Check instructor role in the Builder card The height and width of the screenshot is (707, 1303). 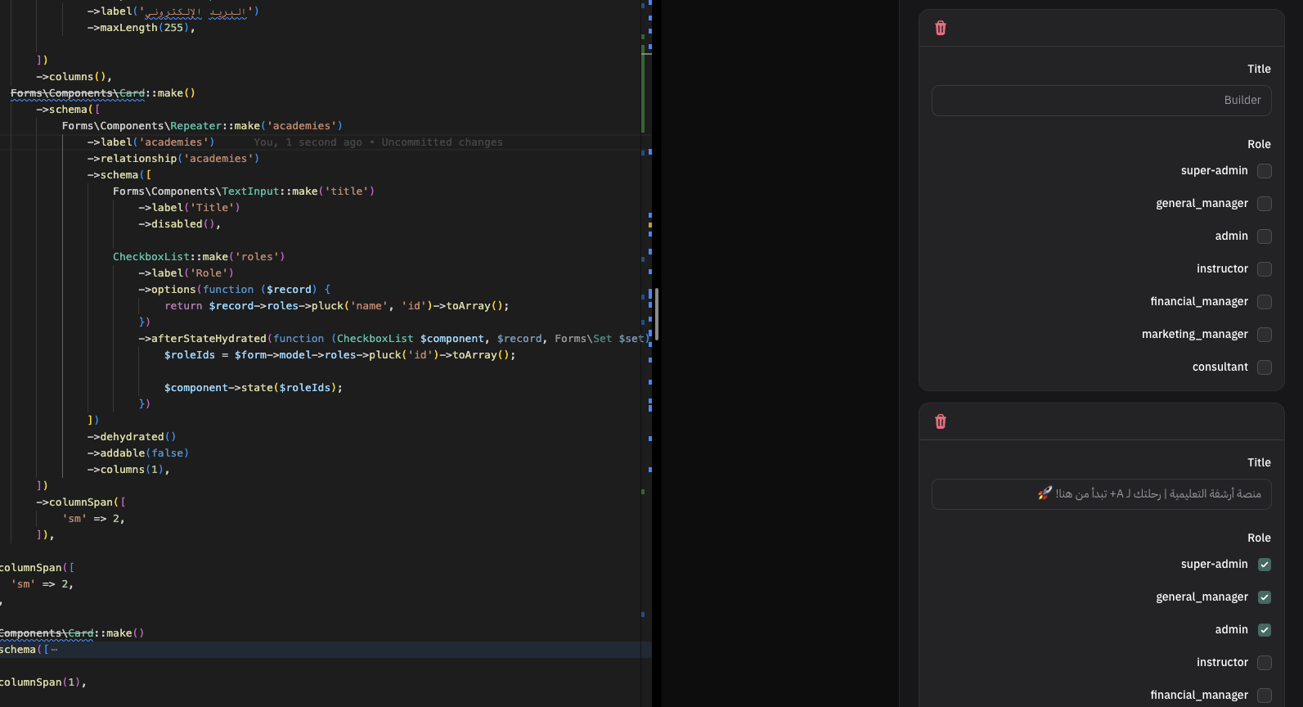pyautogui.click(x=1265, y=269)
